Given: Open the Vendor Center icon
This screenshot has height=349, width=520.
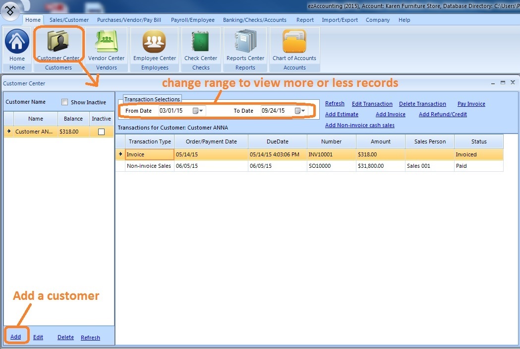Looking at the screenshot, I should point(106,42).
